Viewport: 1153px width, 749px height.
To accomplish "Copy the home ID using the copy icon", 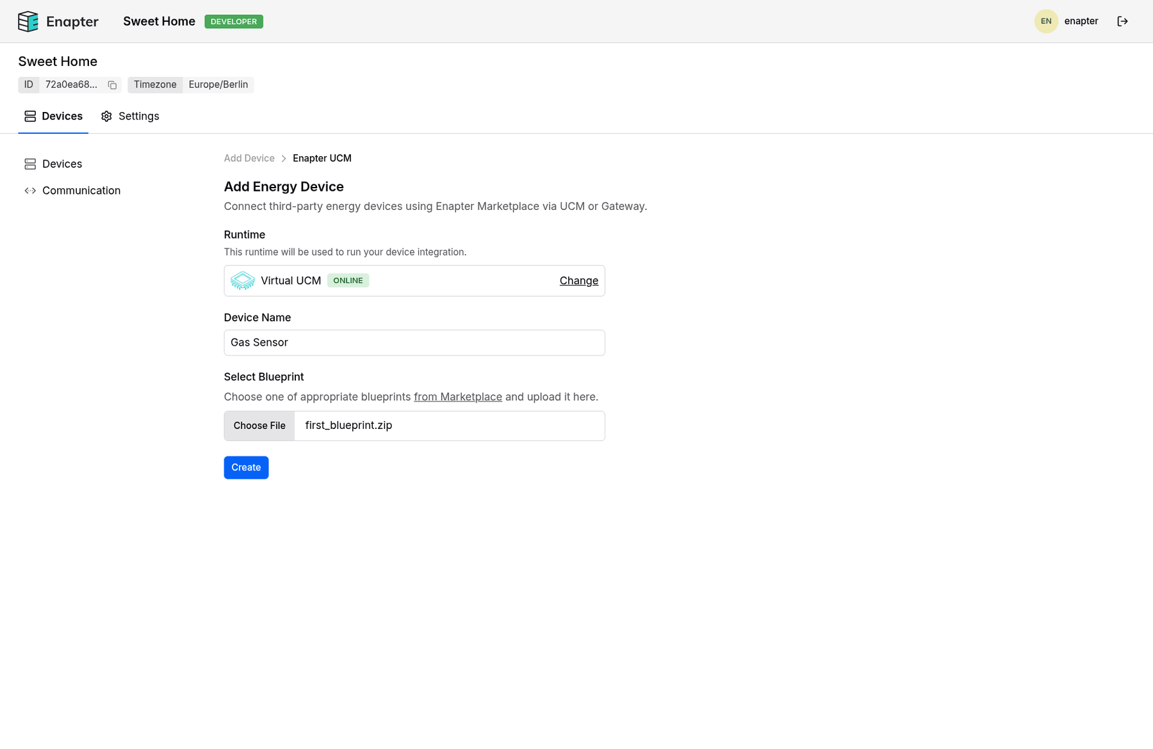I will click(x=111, y=85).
